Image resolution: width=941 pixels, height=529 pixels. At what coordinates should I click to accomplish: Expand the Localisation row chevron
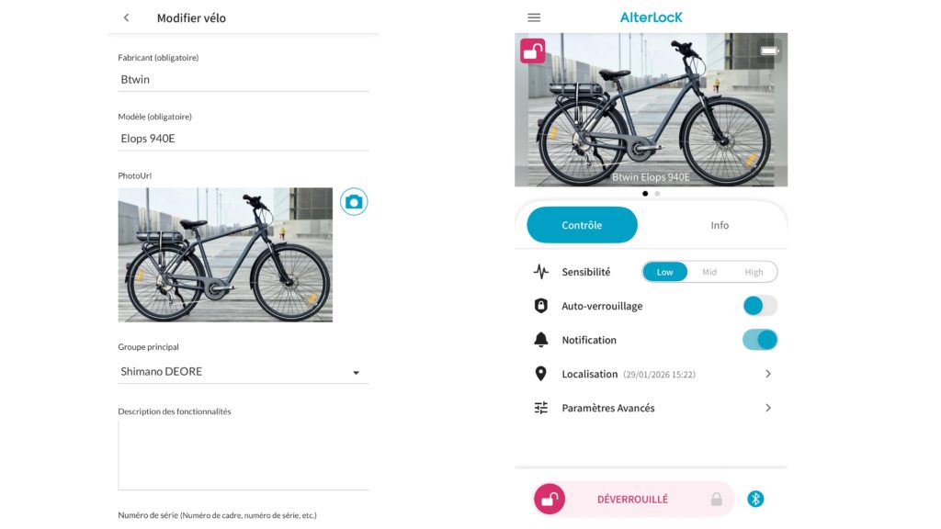point(768,374)
